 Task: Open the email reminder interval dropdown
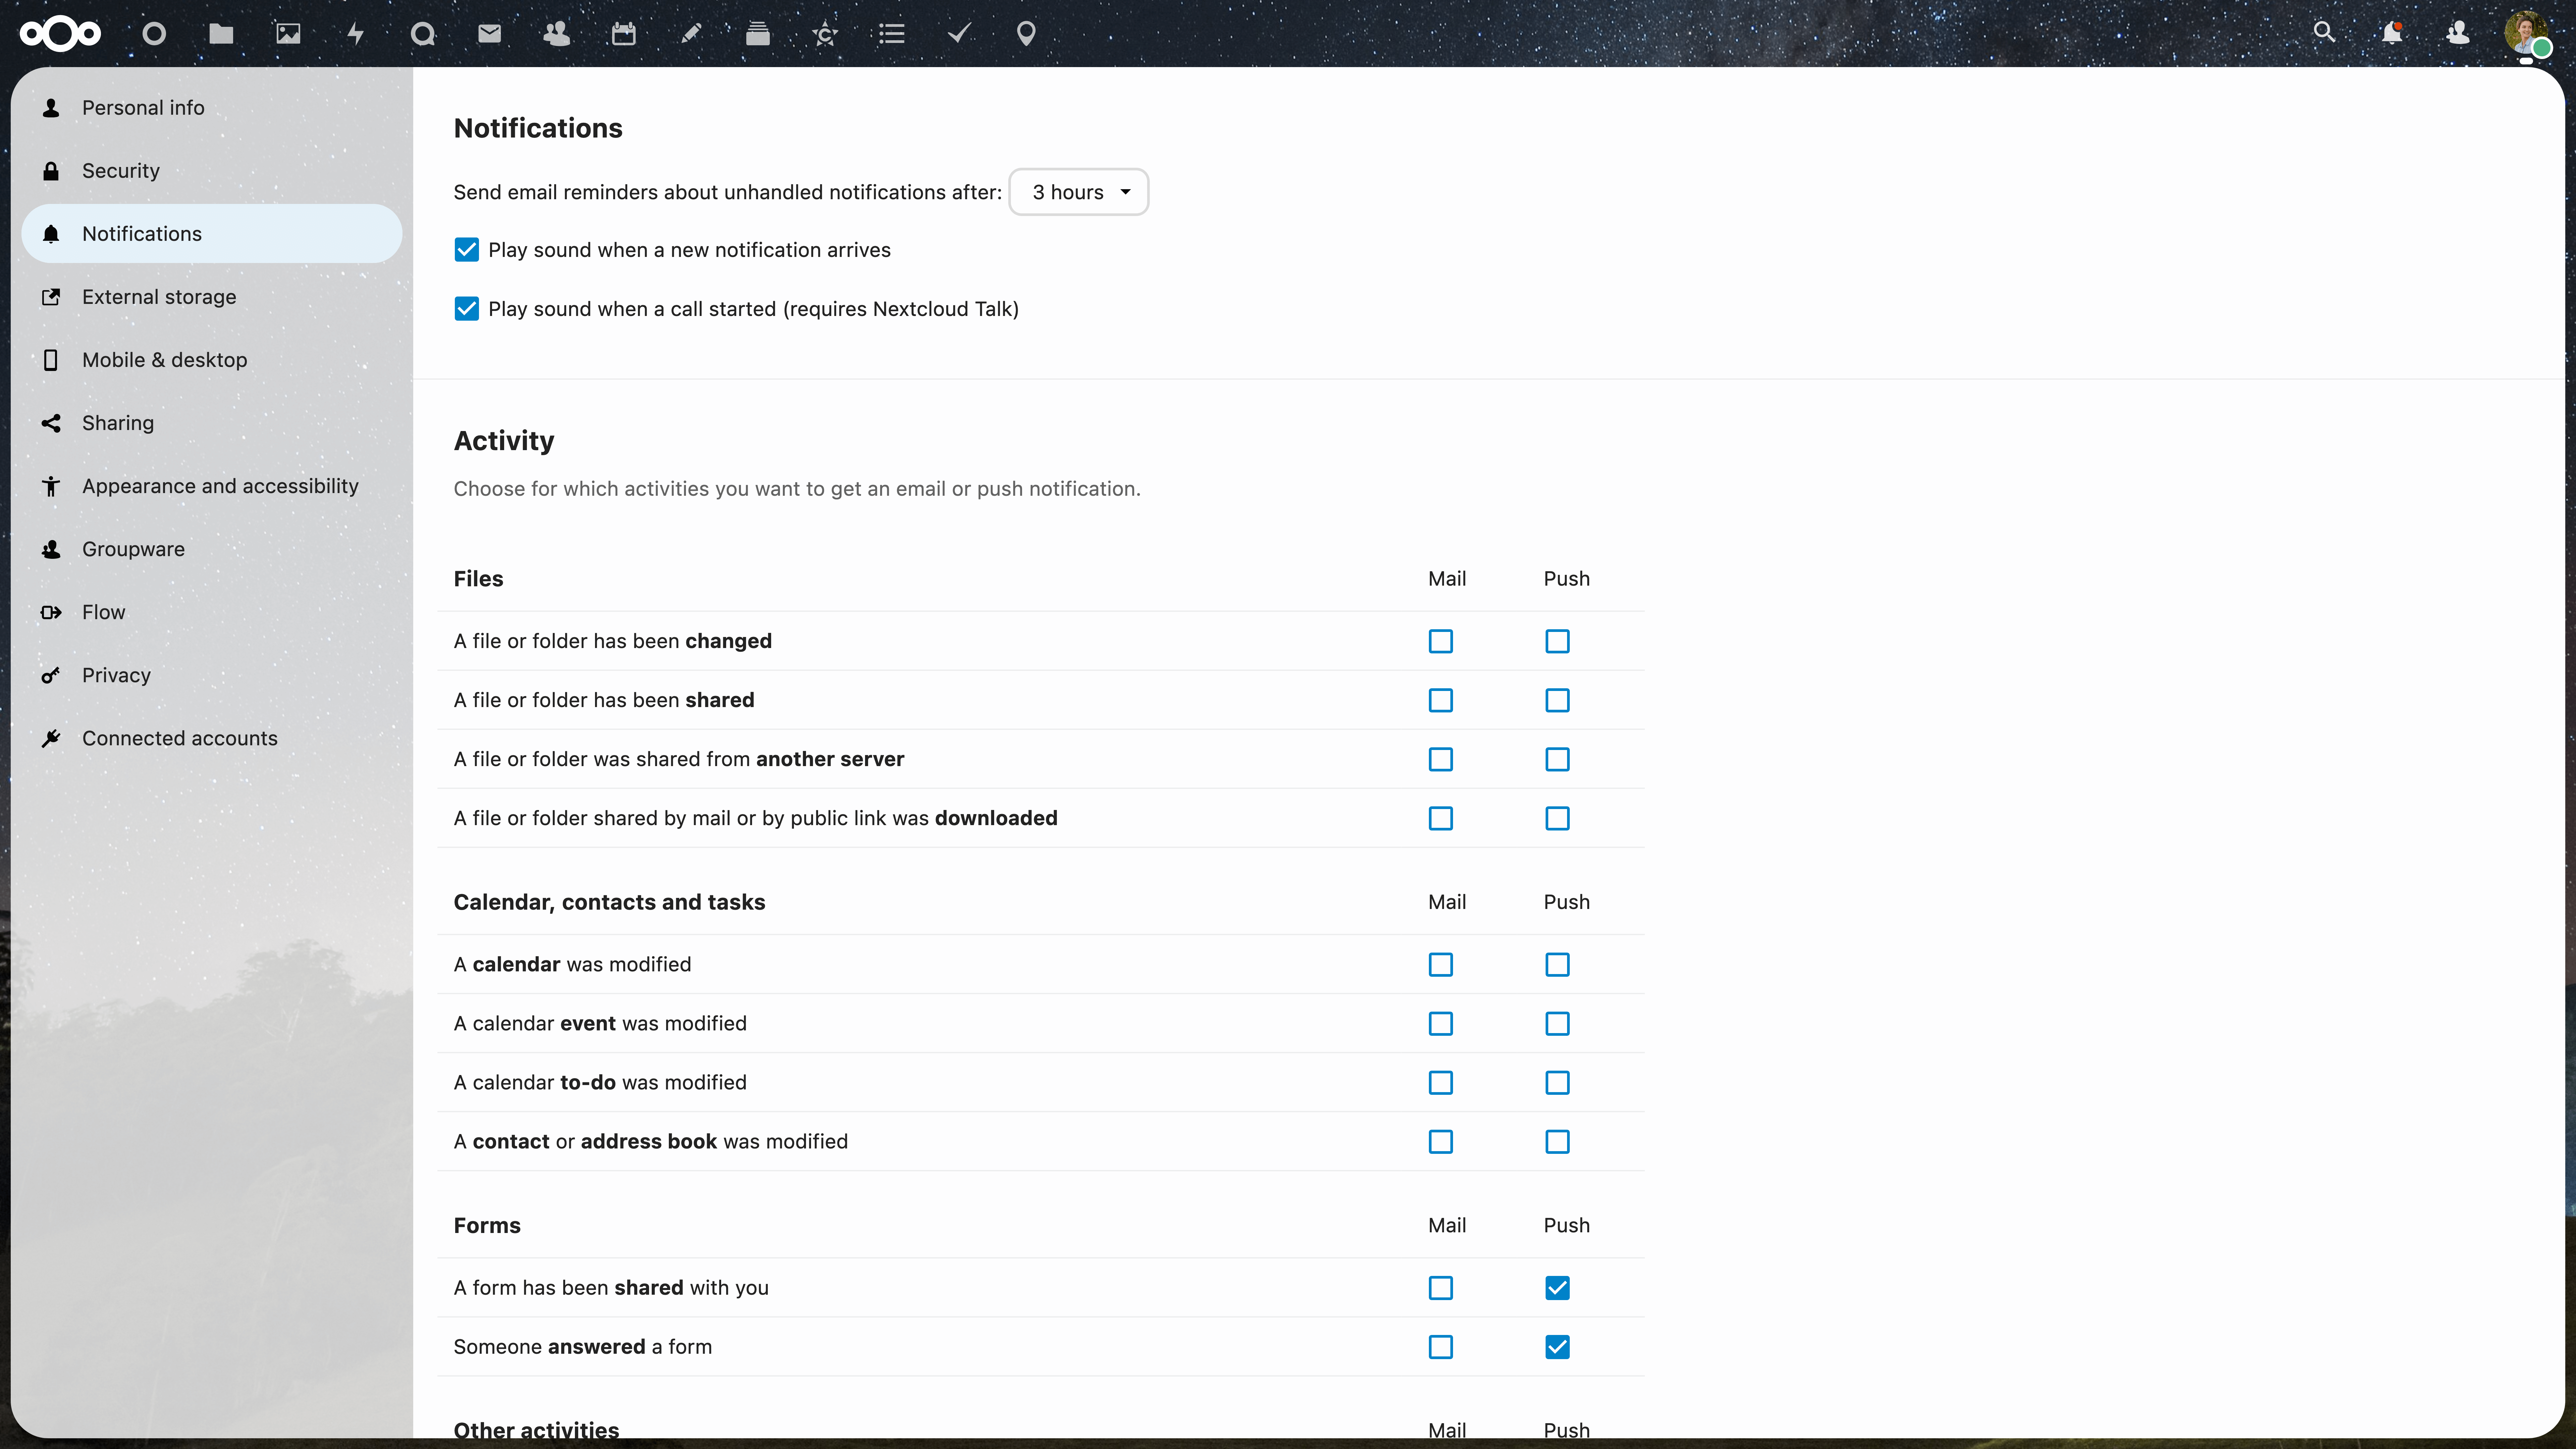[x=1079, y=192]
